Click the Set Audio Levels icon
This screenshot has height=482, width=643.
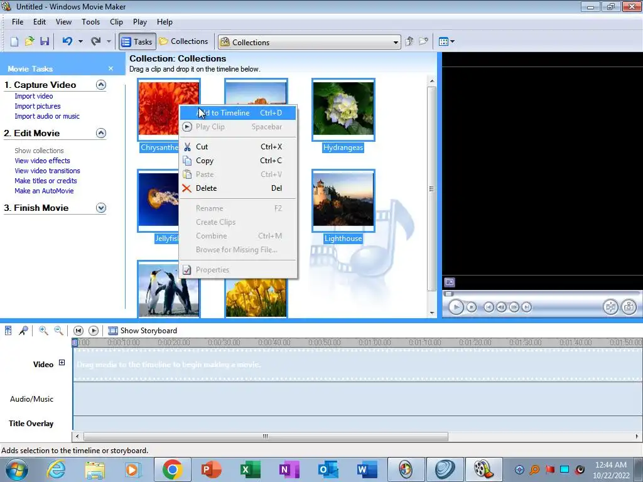click(x=8, y=330)
